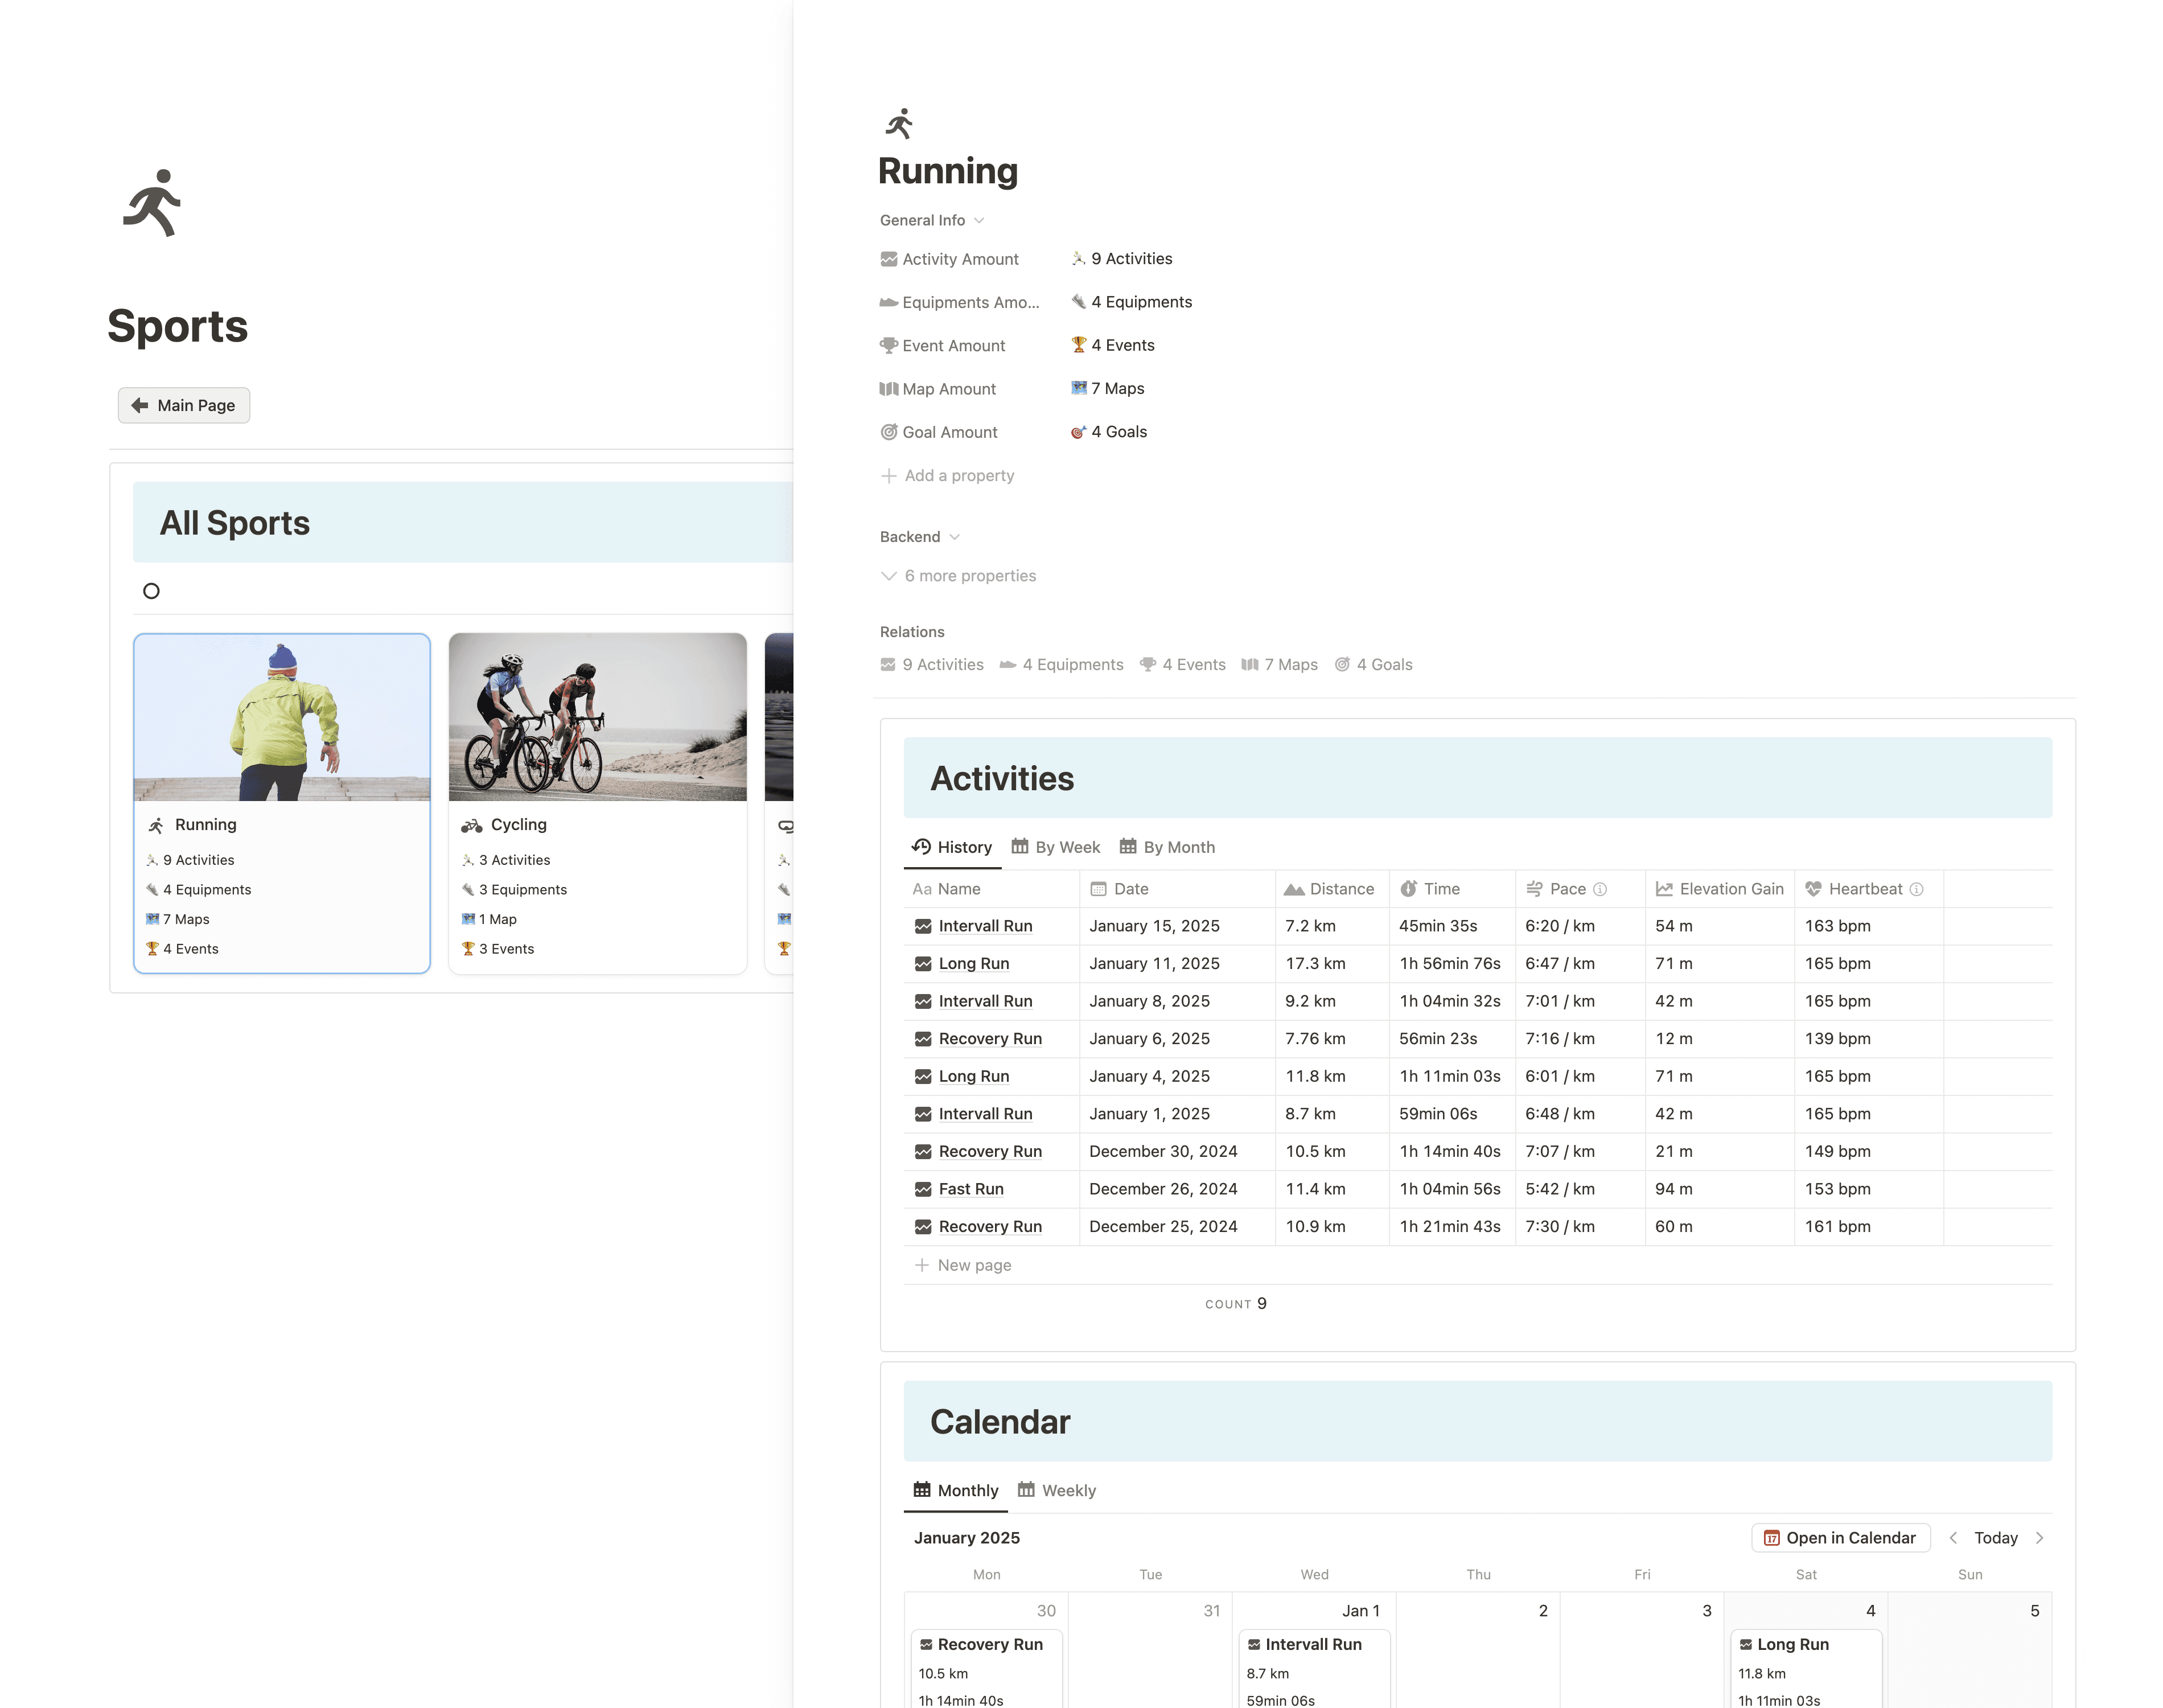This screenshot has width=2163, height=1708.
Task: Click the large Sports page runner icon
Action: [153, 203]
